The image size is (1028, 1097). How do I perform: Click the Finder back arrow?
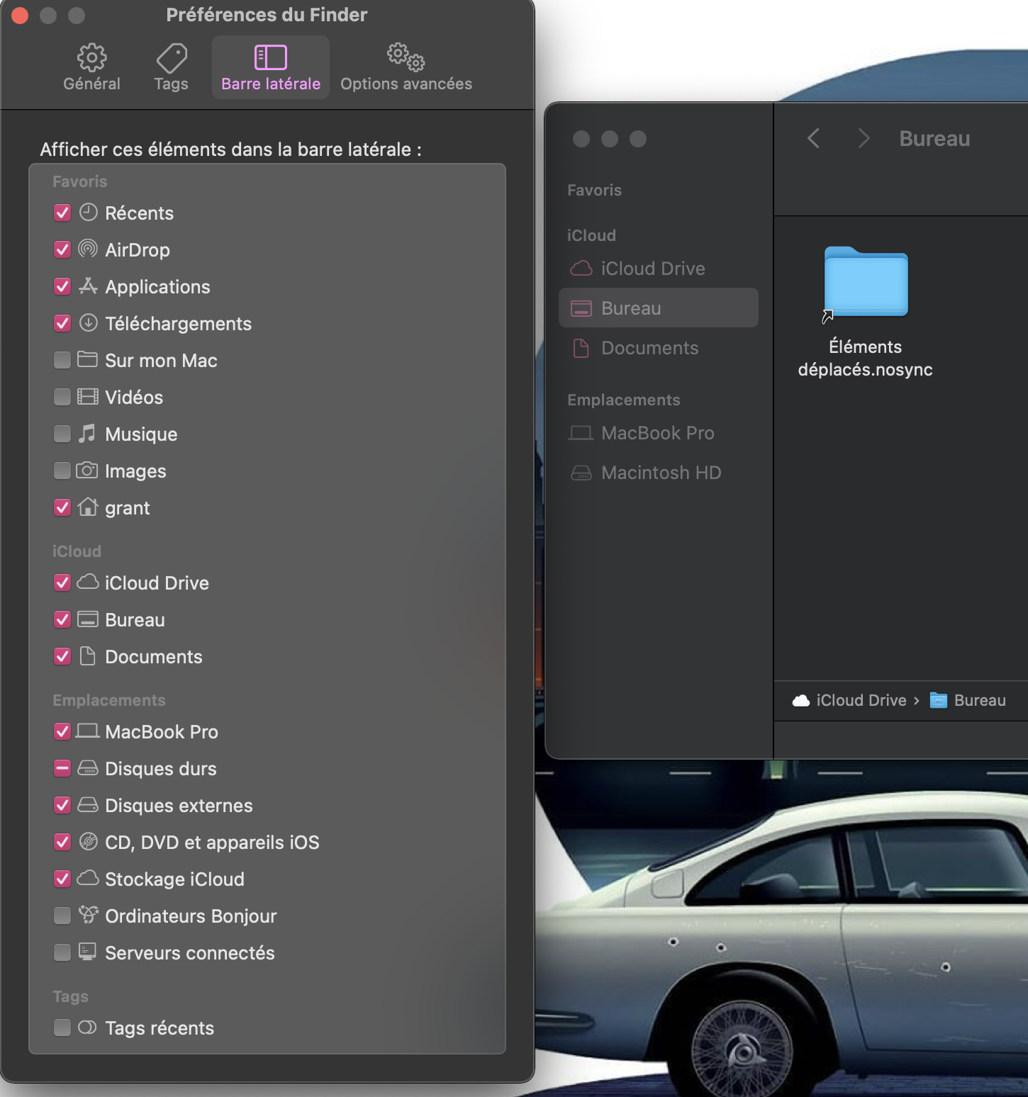(813, 138)
